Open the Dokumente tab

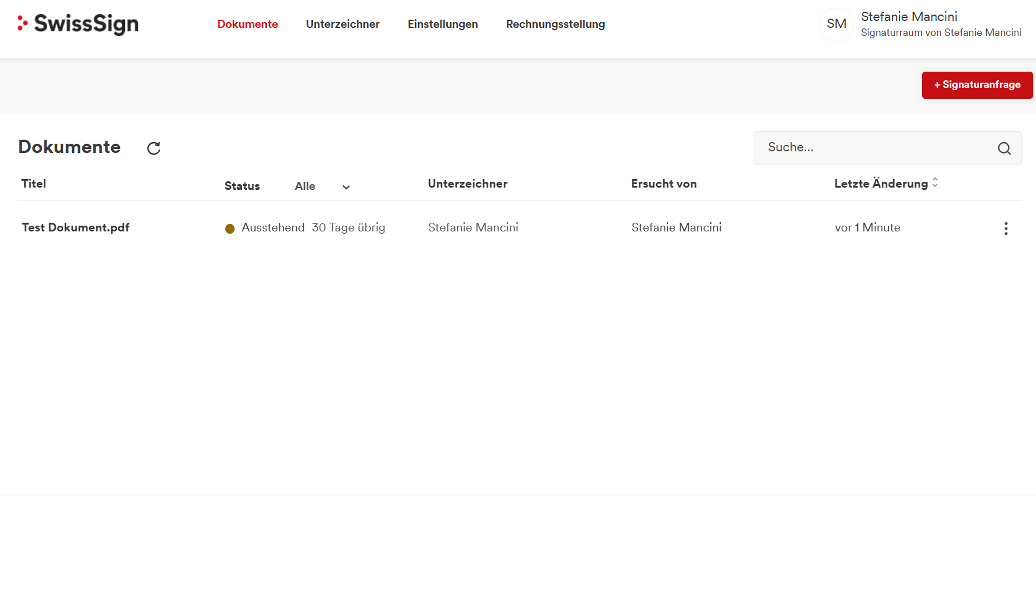tap(247, 24)
